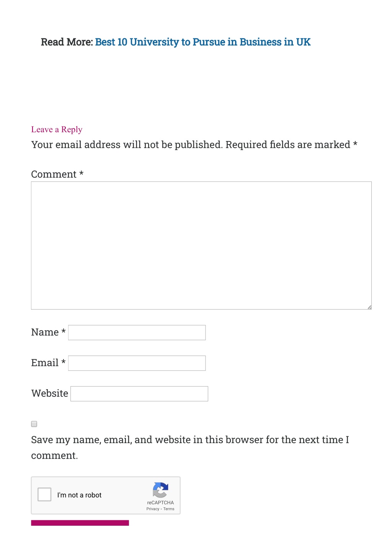Click the "Website" field label
Viewport: 392px width, 554px height.
[x=50, y=393]
